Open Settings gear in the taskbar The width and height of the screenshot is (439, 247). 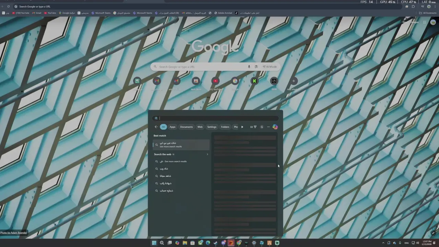coord(254,243)
